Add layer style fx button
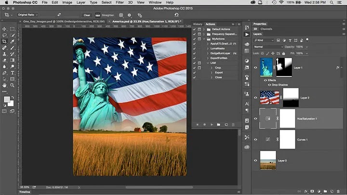This screenshot has height=195, width=347. pyautogui.click(x=306, y=191)
